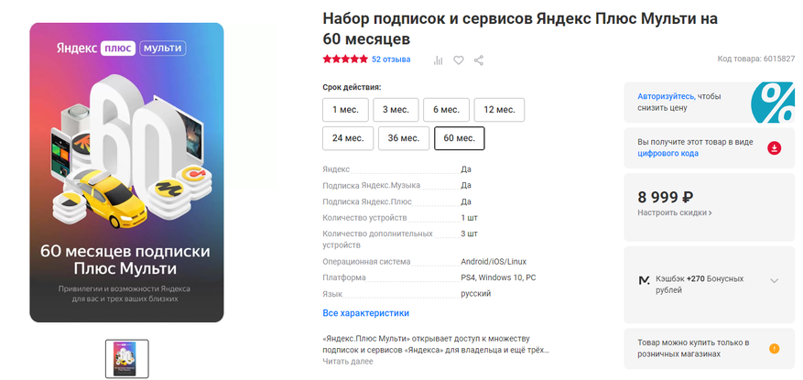Click the Авторизуйтесь link
The width and height of the screenshot is (803, 380).
[666, 96]
